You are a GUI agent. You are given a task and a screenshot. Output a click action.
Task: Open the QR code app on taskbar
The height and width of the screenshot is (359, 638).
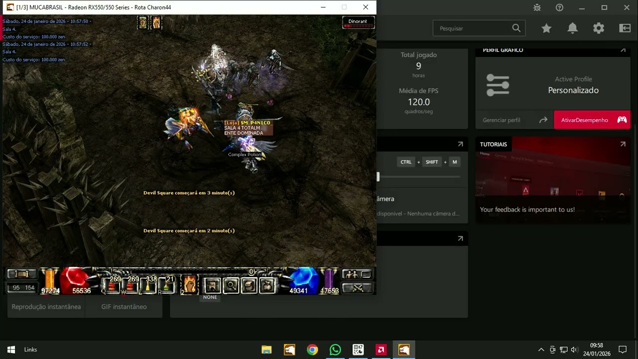(358, 350)
